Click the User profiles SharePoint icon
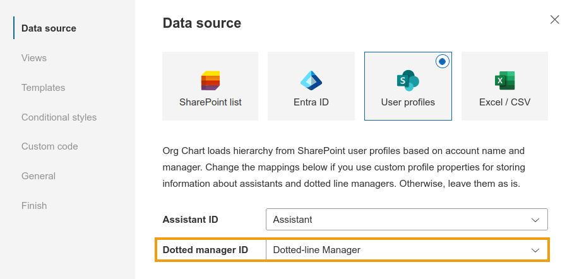 [408, 81]
